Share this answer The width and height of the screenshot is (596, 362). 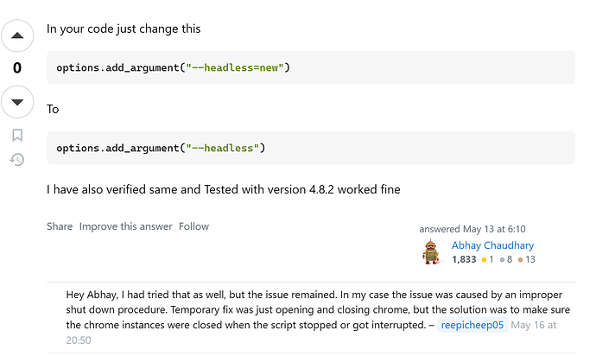pyautogui.click(x=60, y=226)
